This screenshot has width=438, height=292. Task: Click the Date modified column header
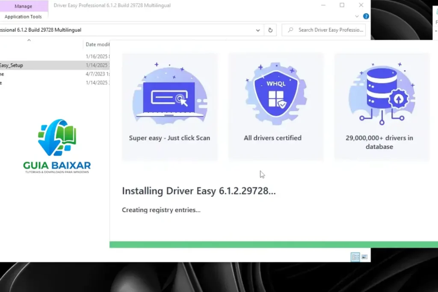(x=97, y=44)
